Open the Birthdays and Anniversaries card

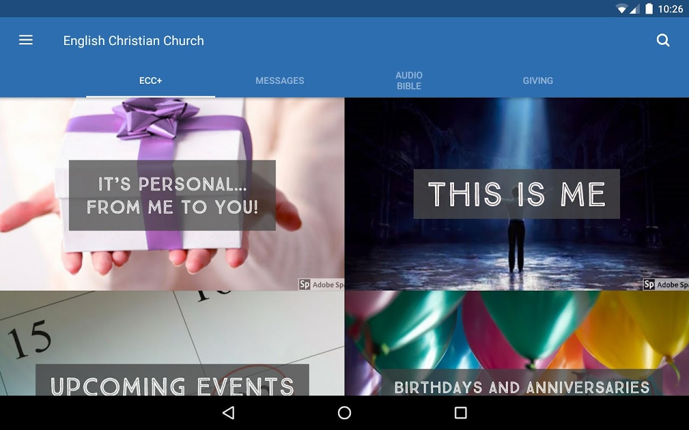pyautogui.click(x=517, y=343)
